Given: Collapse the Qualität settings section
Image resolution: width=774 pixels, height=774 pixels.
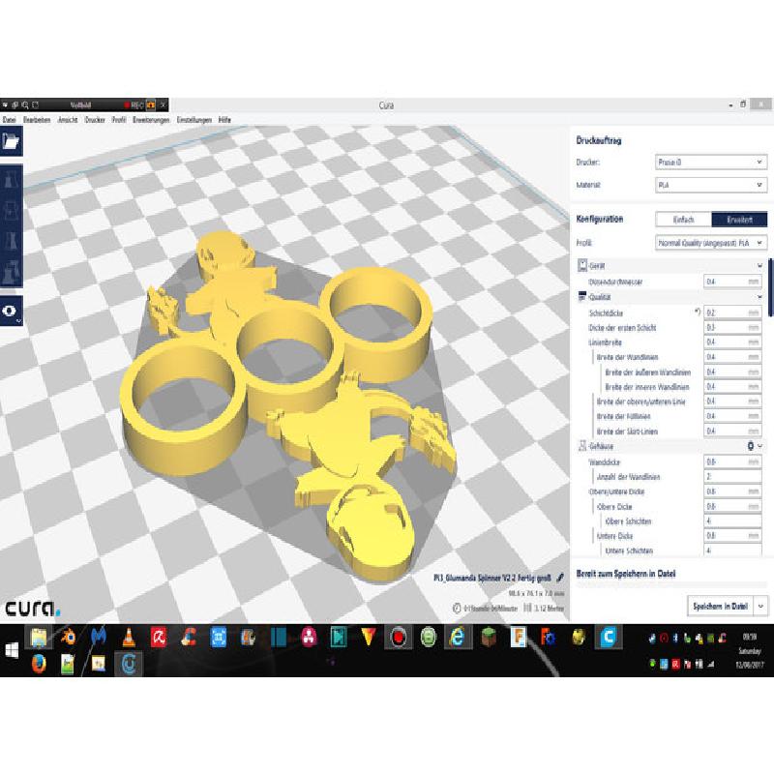Looking at the screenshot, I should click(x=760, y=297).
